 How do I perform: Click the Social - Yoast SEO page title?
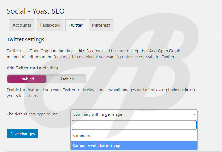coord(36,11)
